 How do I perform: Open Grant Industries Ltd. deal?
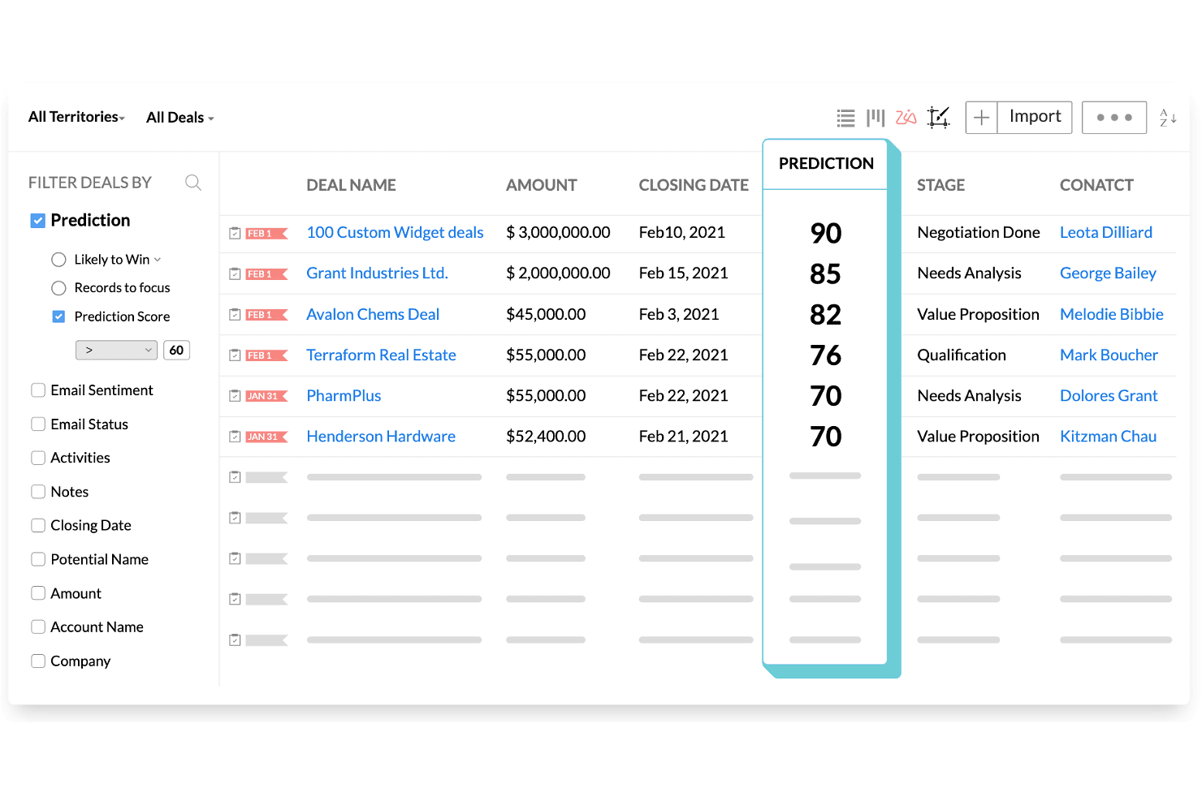pos(377,273)
